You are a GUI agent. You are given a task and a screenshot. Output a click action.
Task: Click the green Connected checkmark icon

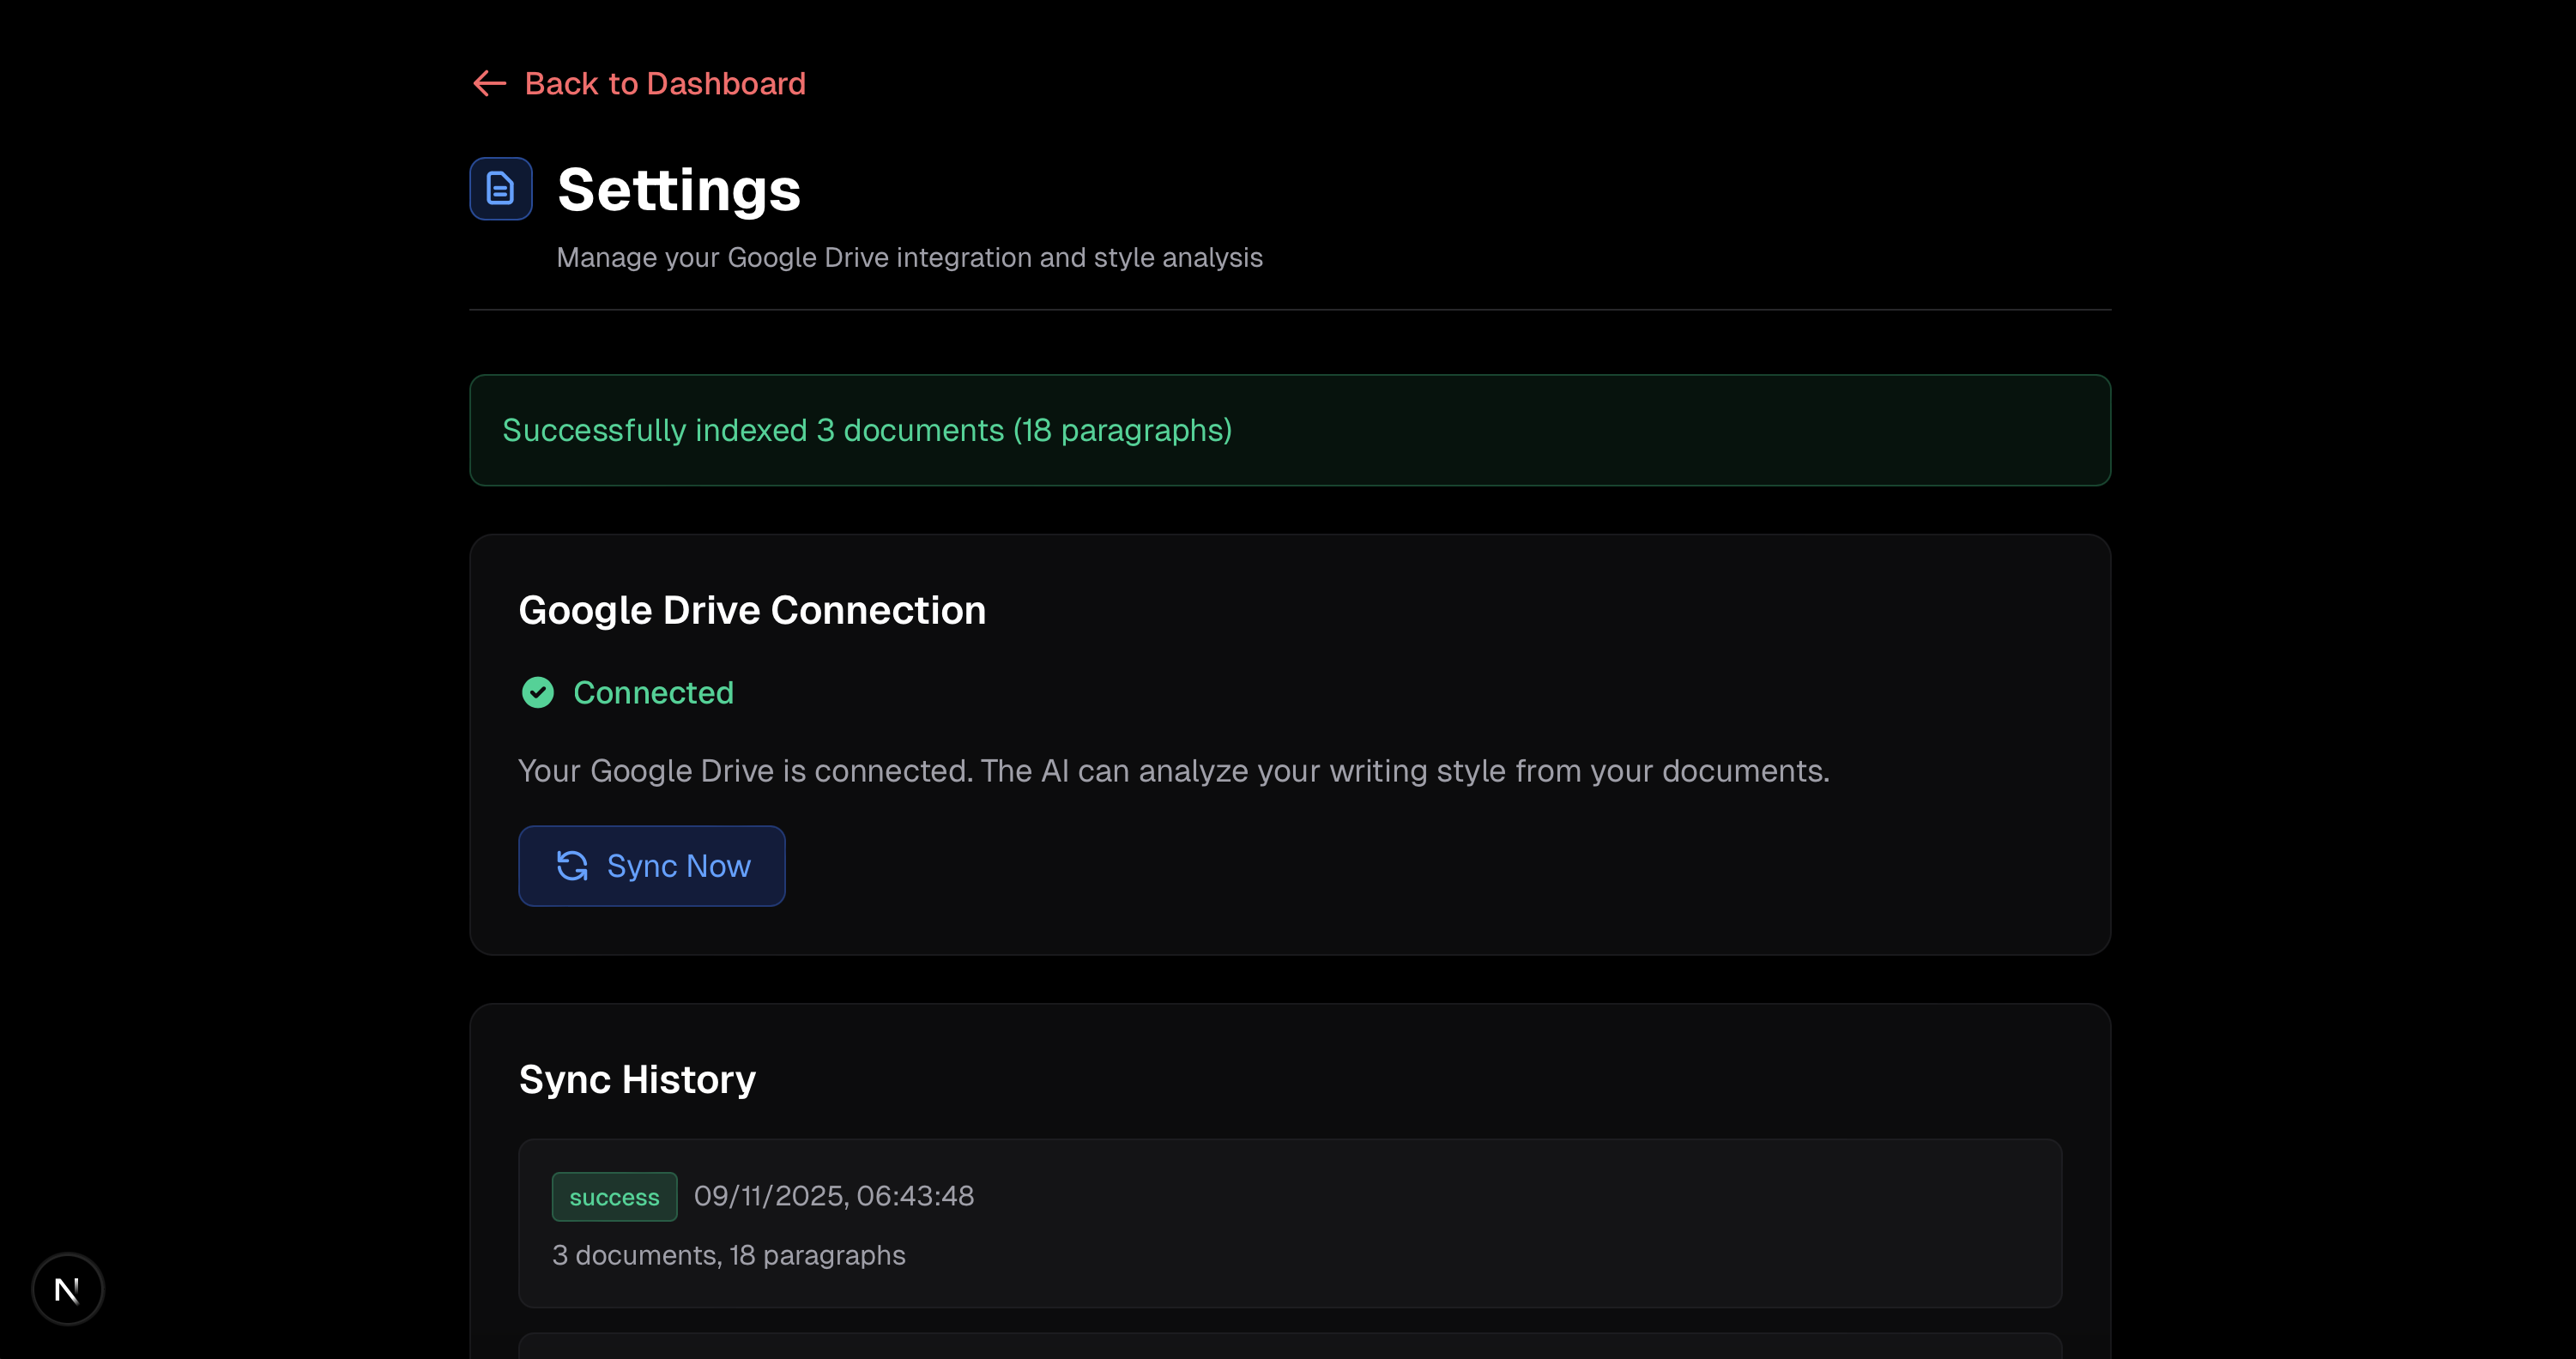pos(538,692)
